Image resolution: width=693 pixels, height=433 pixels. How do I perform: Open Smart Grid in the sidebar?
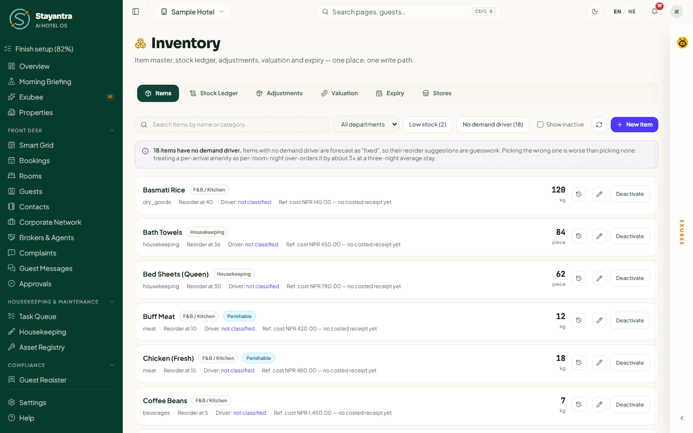tap(36, 145)
